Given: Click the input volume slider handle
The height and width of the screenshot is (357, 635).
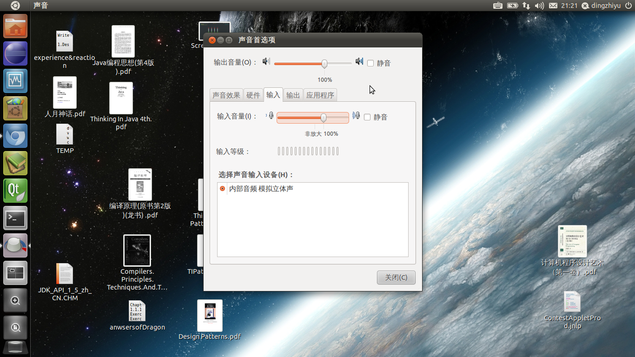Looking at the screenshot, I should point(324,118).
